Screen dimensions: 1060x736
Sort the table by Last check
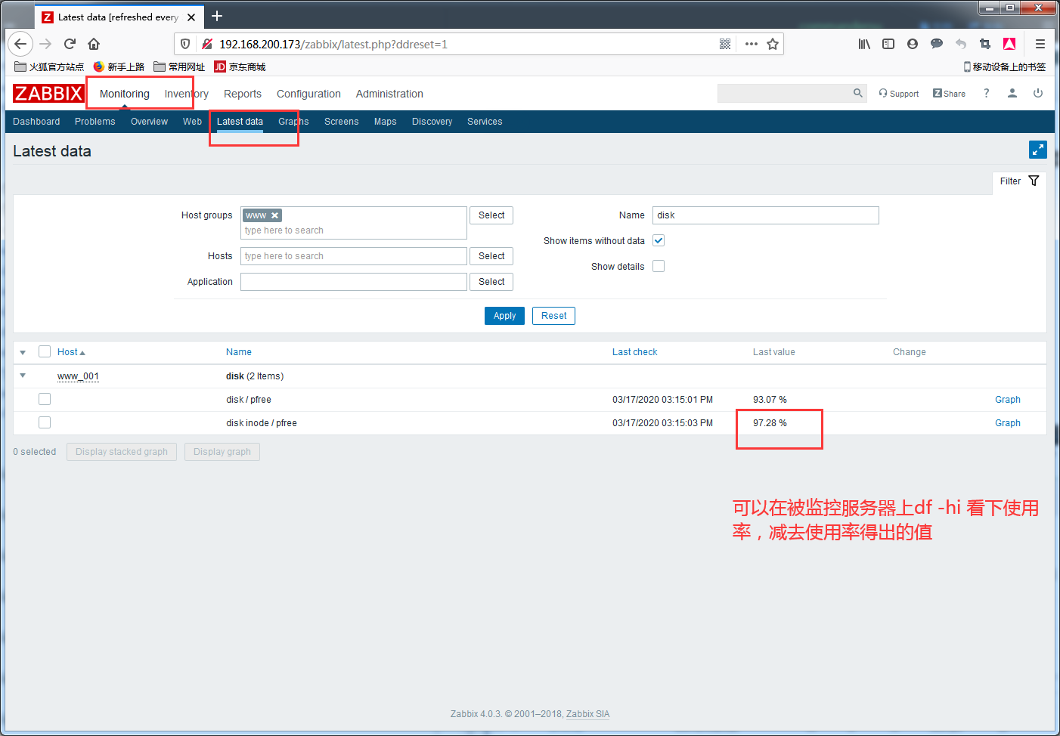[635, 352]
